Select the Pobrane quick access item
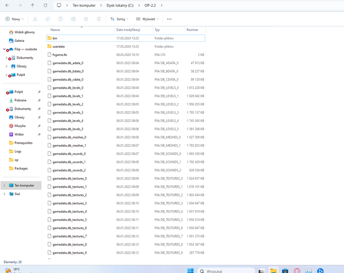The height and width of the screenshot is (273, 344). pyautogui.click(x=20, y=100)
